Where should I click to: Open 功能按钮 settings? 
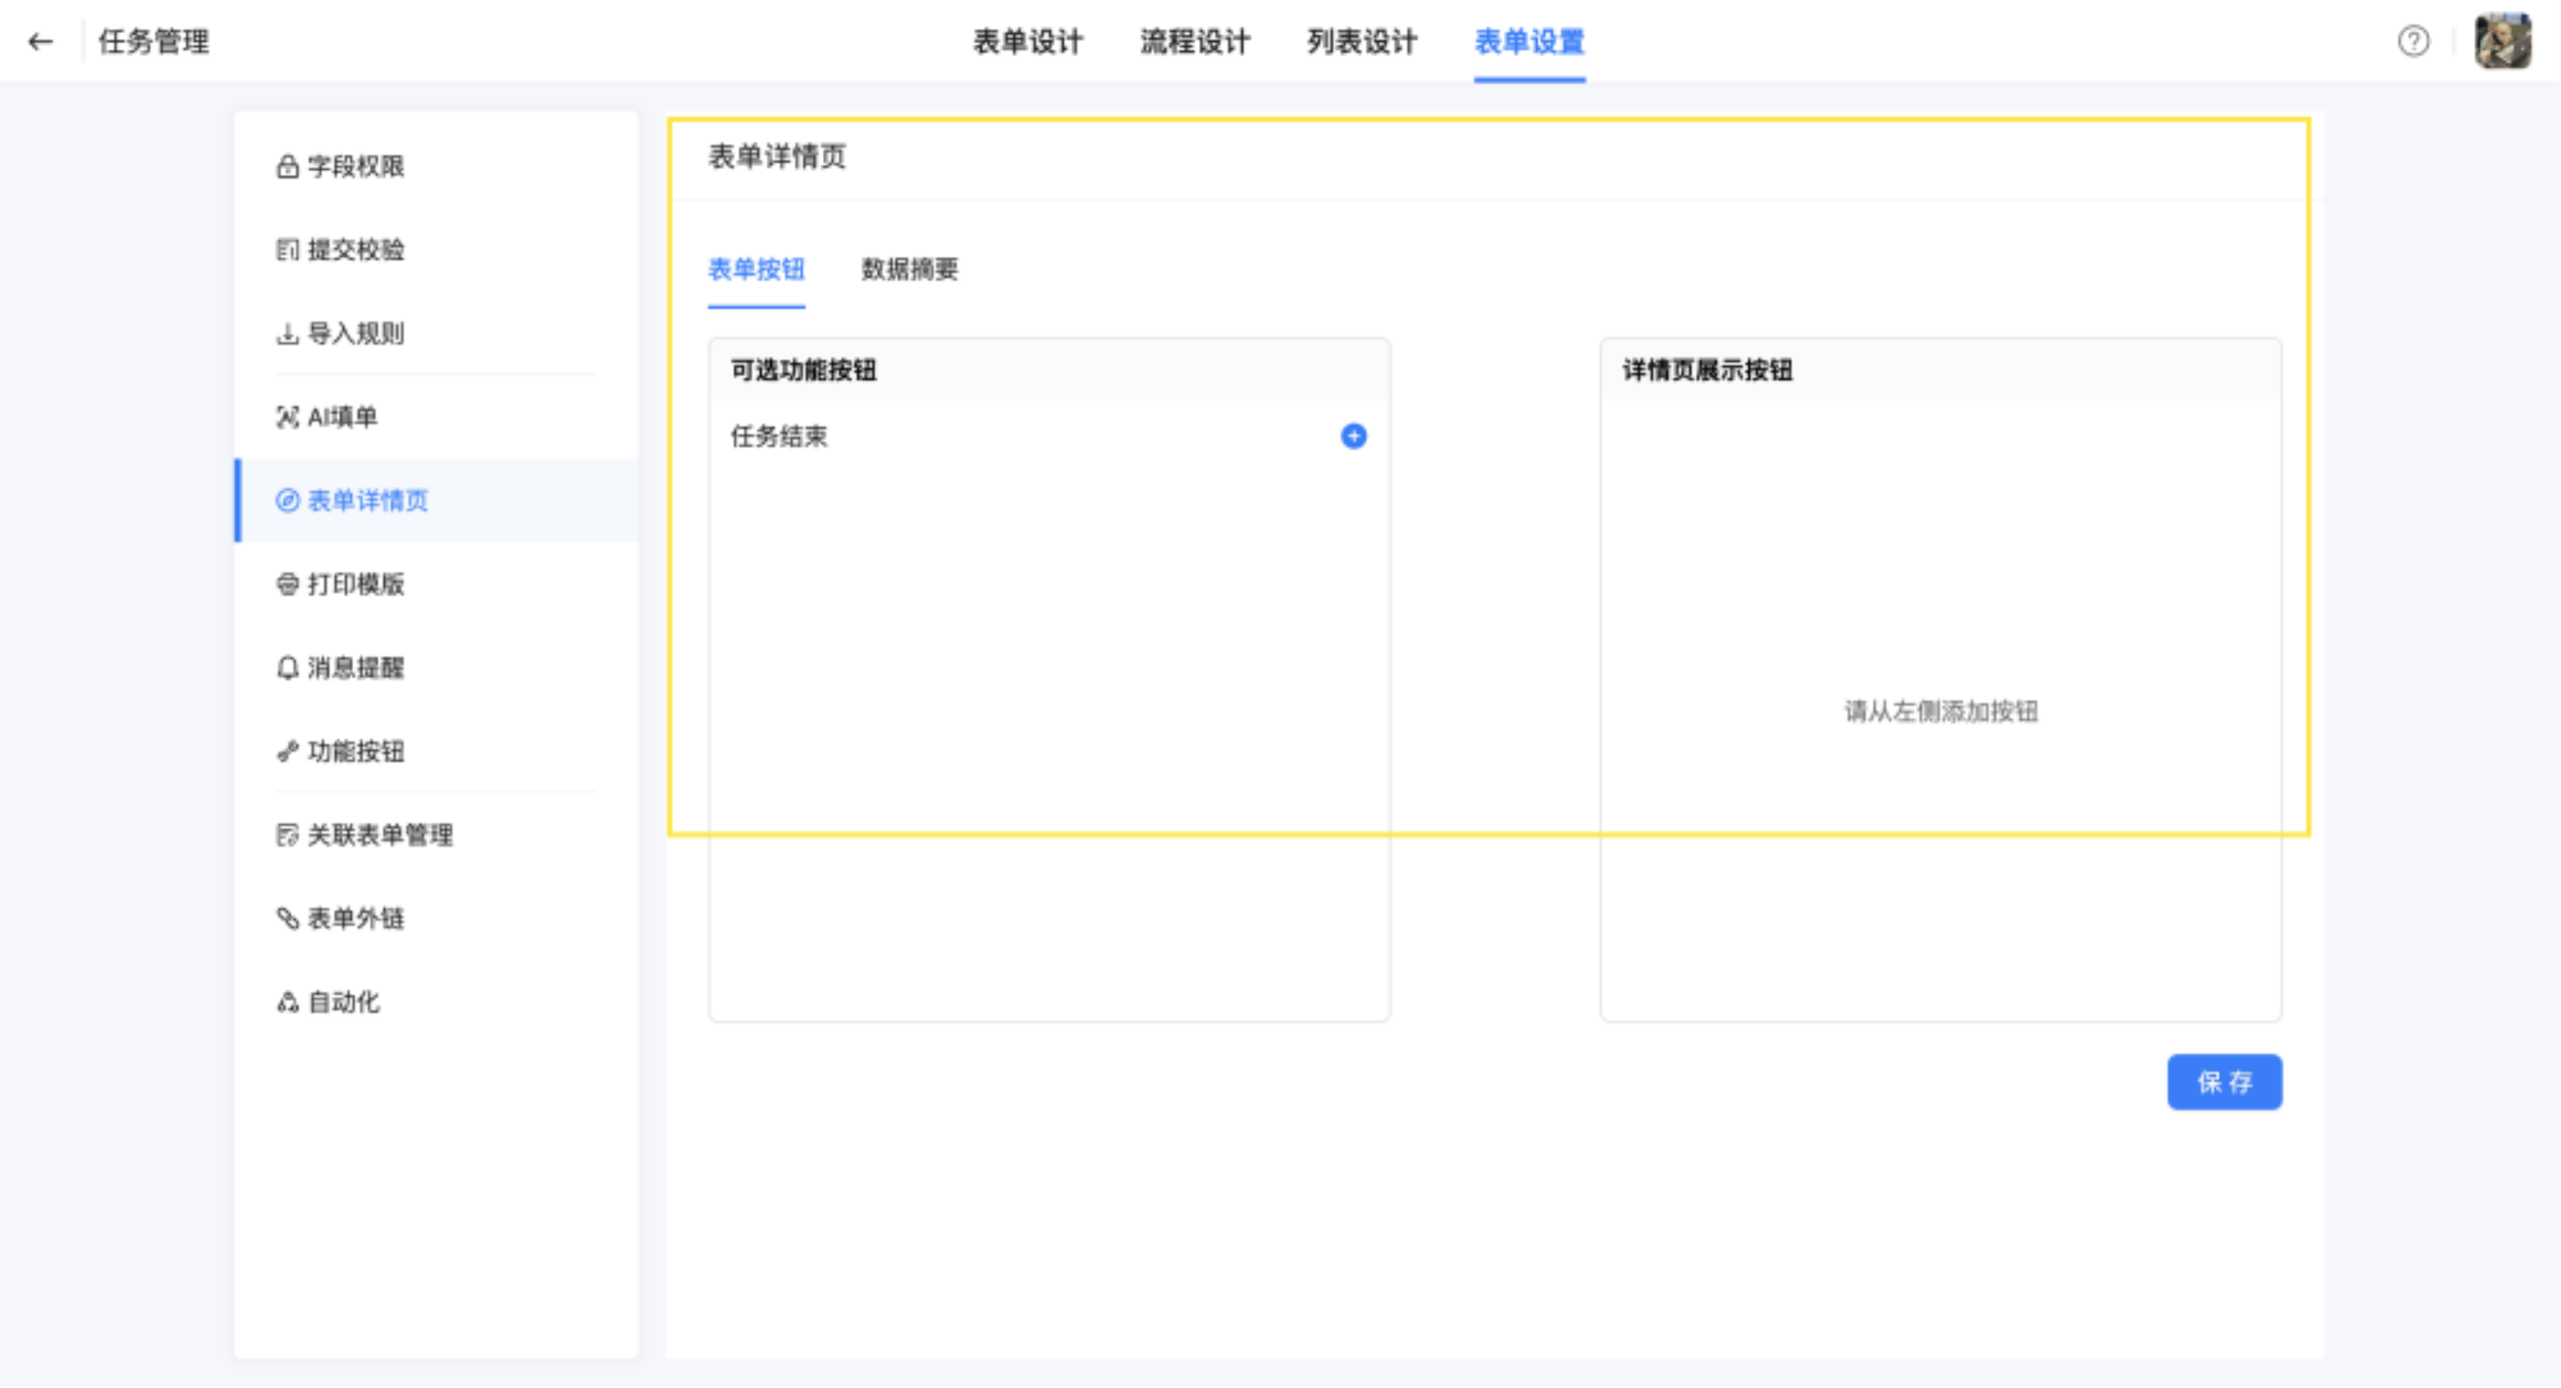pyautogui.click(x=355, y=751)
